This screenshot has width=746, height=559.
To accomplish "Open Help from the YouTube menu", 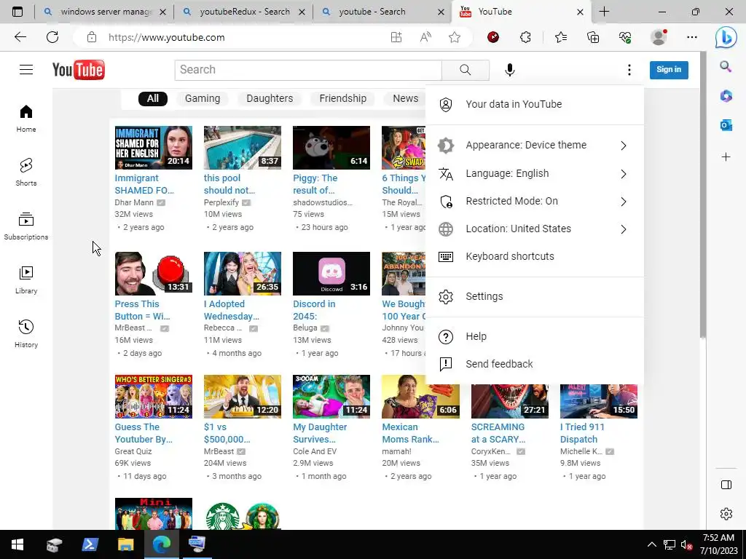I will click(535, 336).
